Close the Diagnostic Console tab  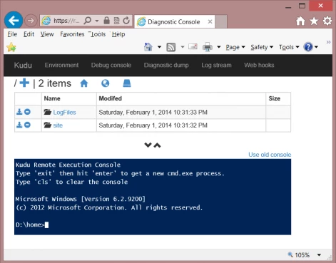210,21
